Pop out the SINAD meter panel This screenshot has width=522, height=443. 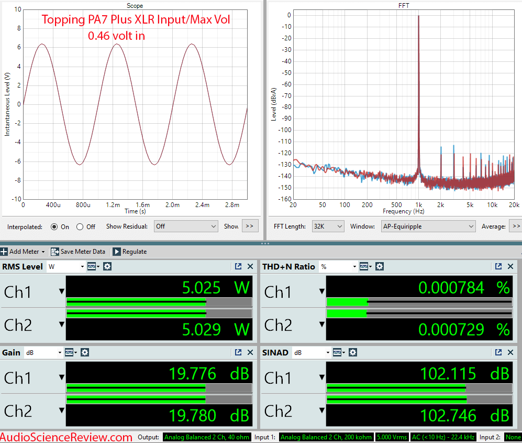coord(498,352)
